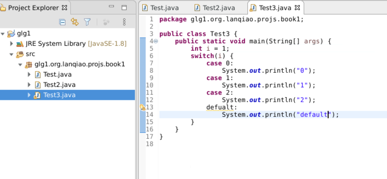Screen dimensions: 387x179
Task: Click the "case 0:" label
Action: [x=219, y=63]
